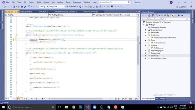
Task: Select WeatherForecast.cs in Solution Explorer
Action: (x=158, y=58)
